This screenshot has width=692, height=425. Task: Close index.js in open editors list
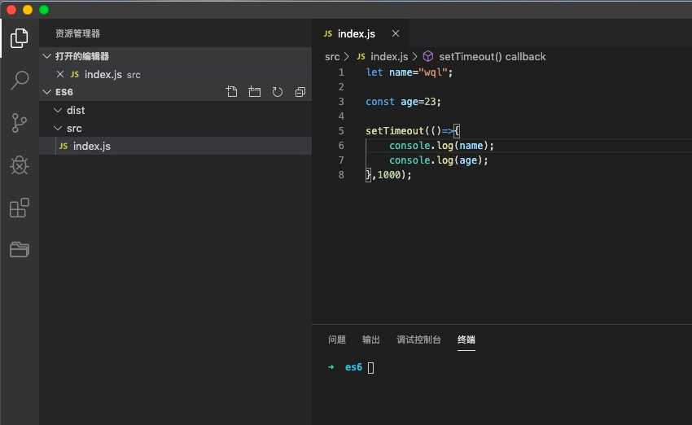pos(60,74)
